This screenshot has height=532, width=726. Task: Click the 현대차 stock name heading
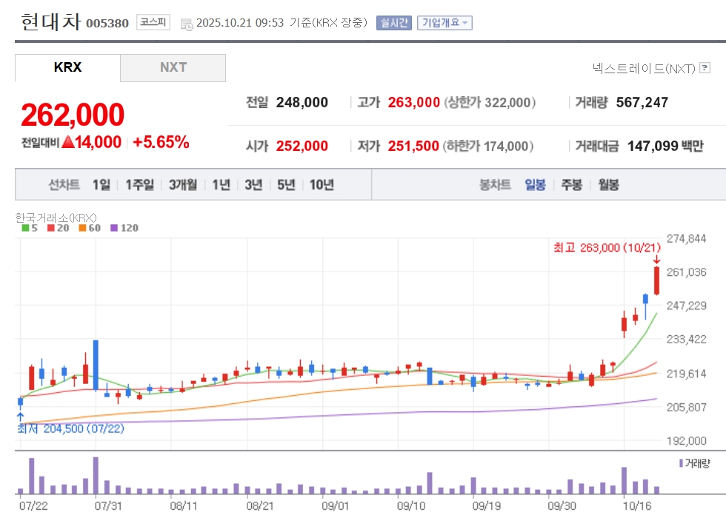tap(51, 21)
